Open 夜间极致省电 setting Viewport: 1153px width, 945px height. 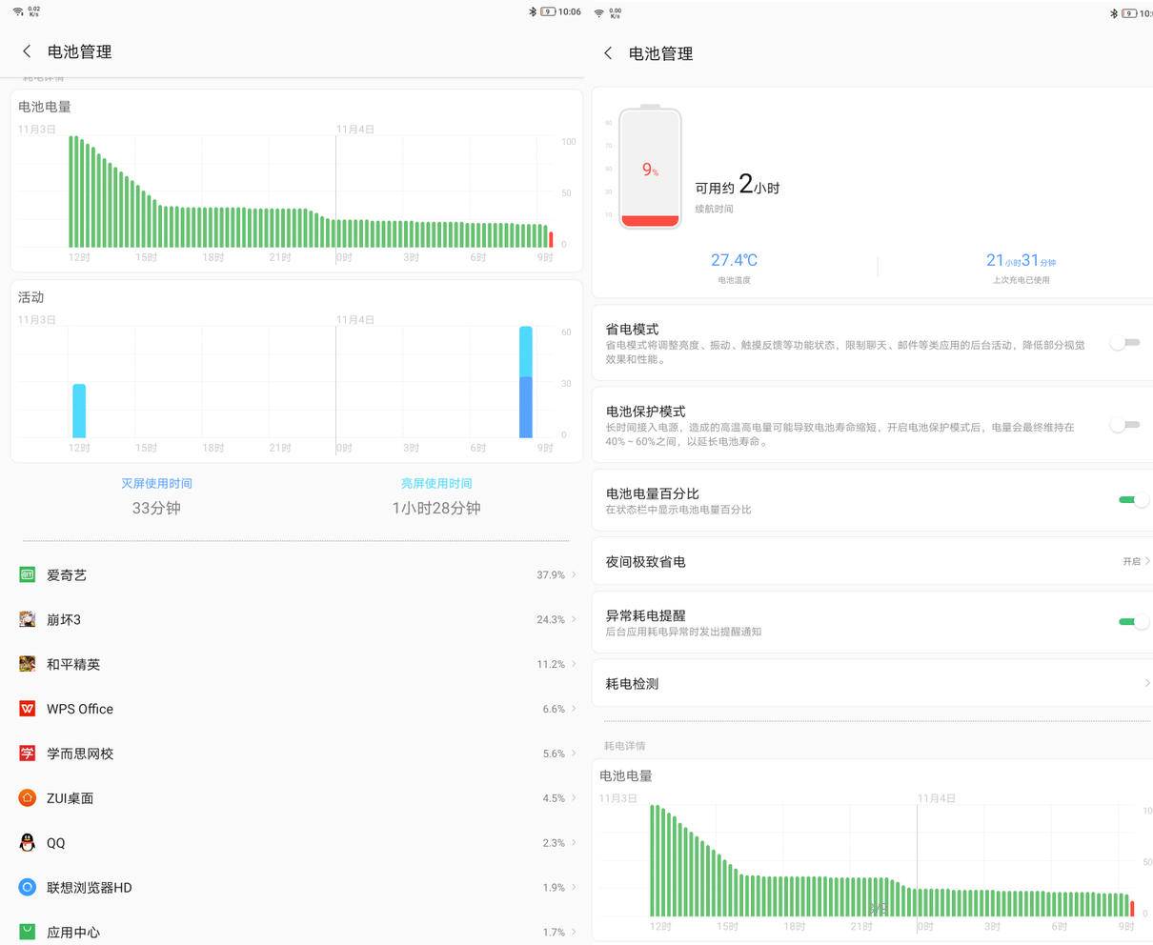coord(872,561)
